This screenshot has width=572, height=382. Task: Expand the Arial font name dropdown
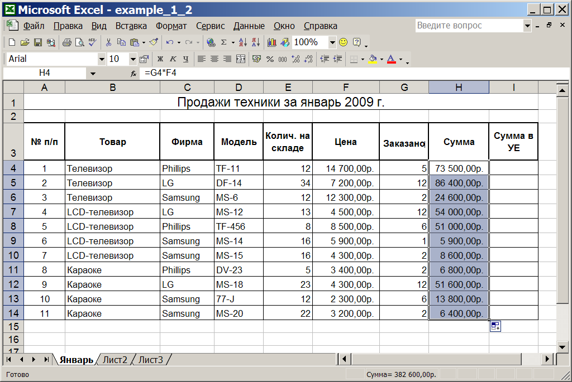(102, 59)
